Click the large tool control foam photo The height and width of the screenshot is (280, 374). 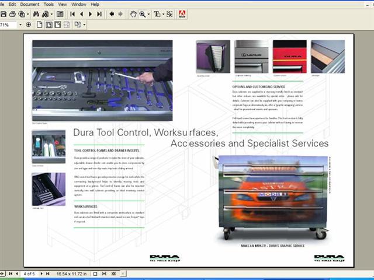tap(102, 80)
